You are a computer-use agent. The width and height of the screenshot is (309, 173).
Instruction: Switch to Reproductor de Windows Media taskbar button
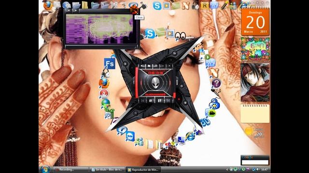click(x=143, y=170)
